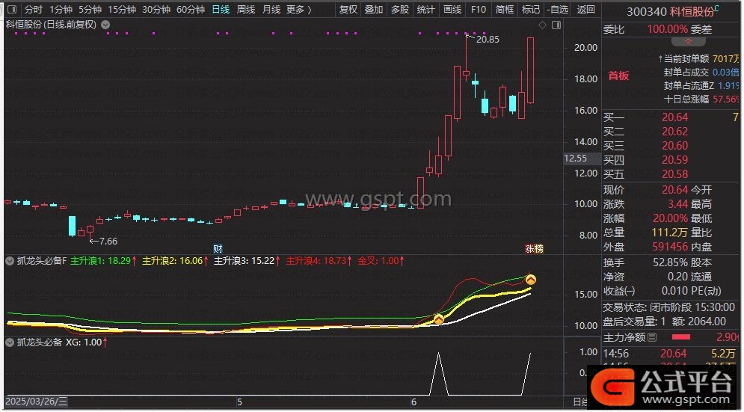Toggle the left sidebar panel icon
The image size is (744, 412).
click(12, 9)
